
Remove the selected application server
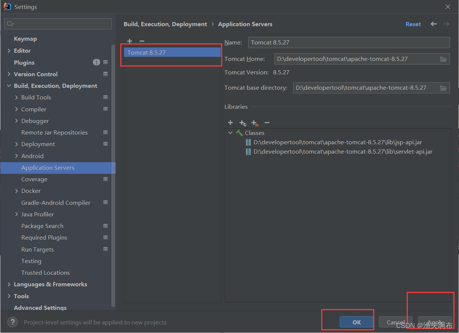coord(142,41)
